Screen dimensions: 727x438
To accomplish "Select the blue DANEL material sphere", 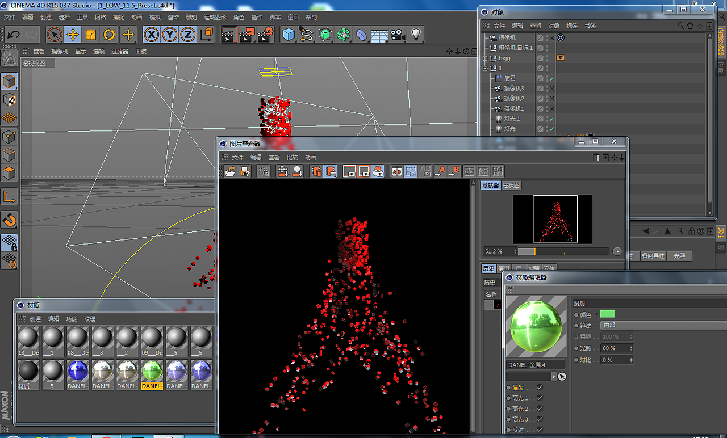I will pos(78,371).
